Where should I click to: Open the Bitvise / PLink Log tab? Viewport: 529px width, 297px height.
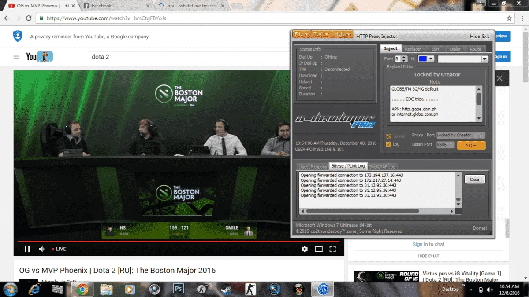point(348,166)
